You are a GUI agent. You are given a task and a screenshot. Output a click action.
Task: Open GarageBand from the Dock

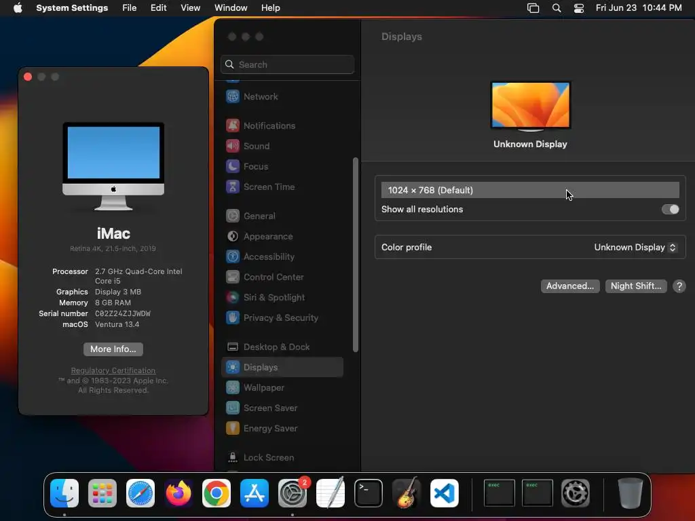tap(407, 493)
